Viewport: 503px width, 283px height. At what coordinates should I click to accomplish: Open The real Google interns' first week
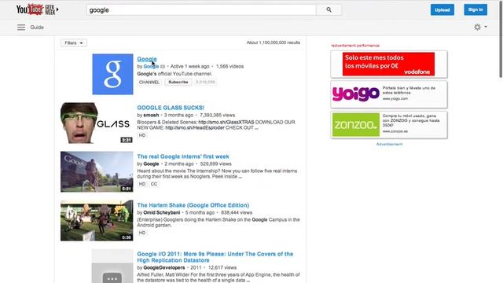[183, 156]
